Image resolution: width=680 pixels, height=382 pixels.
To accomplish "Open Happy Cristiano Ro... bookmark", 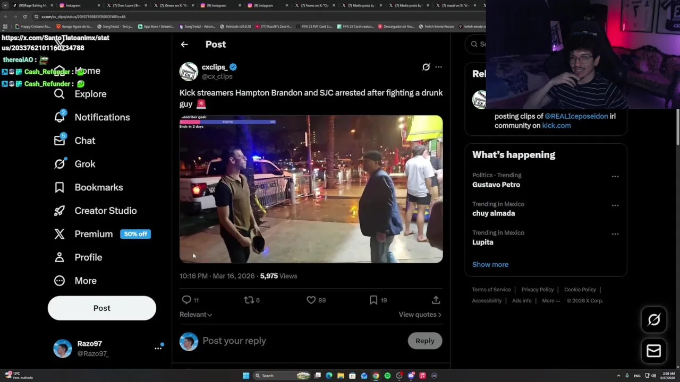I will click(33, 27).
